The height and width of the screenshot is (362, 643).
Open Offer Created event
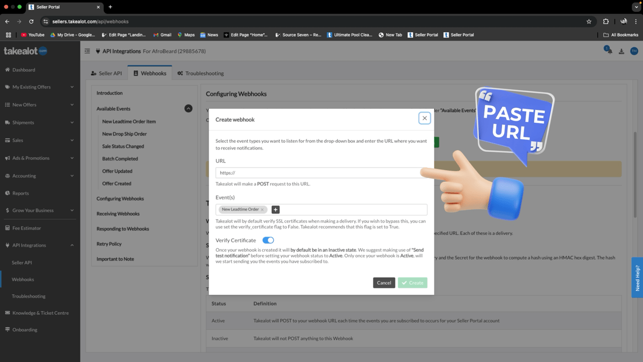(x=117, y=183)
